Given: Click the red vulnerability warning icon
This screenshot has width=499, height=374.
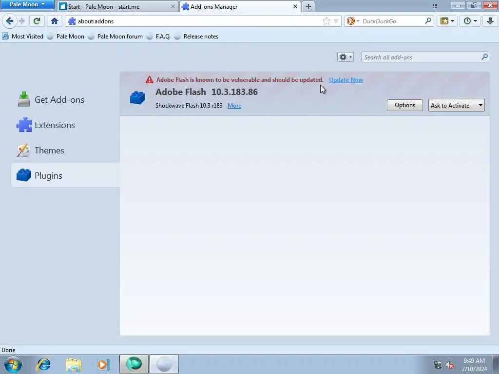Looking at the screenshot, I should coord(149,80).
